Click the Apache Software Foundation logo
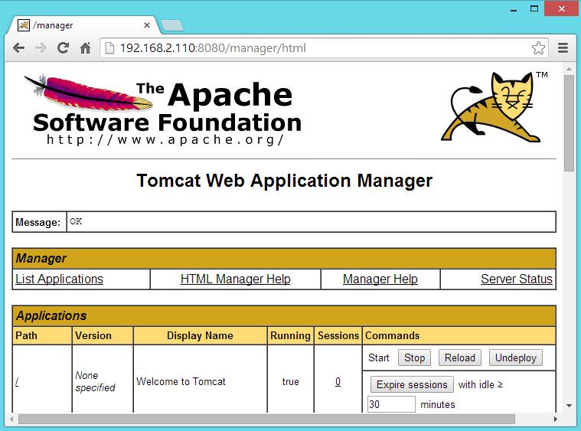This screenshot has width=581, height=431. pos(163,109)
